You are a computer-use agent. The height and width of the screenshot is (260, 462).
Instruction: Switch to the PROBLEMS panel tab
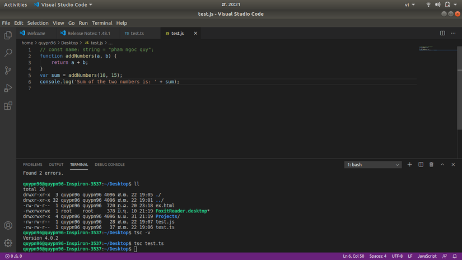coord(32,165)
